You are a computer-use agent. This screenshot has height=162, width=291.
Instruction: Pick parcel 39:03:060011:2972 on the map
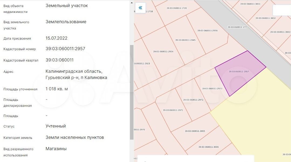[x=193, y=100]
